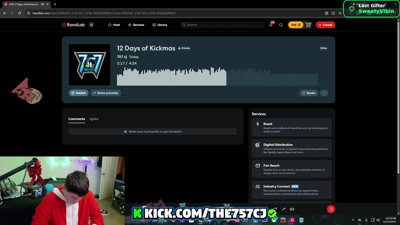
Task: Open the BandLab home logo
Action: pos(73,25)
